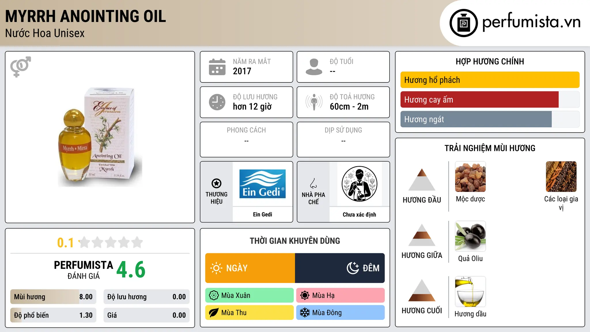Click the perfumista.vn site name
Image resolution: width=590 pixels, height=332 pixels.
531,22
